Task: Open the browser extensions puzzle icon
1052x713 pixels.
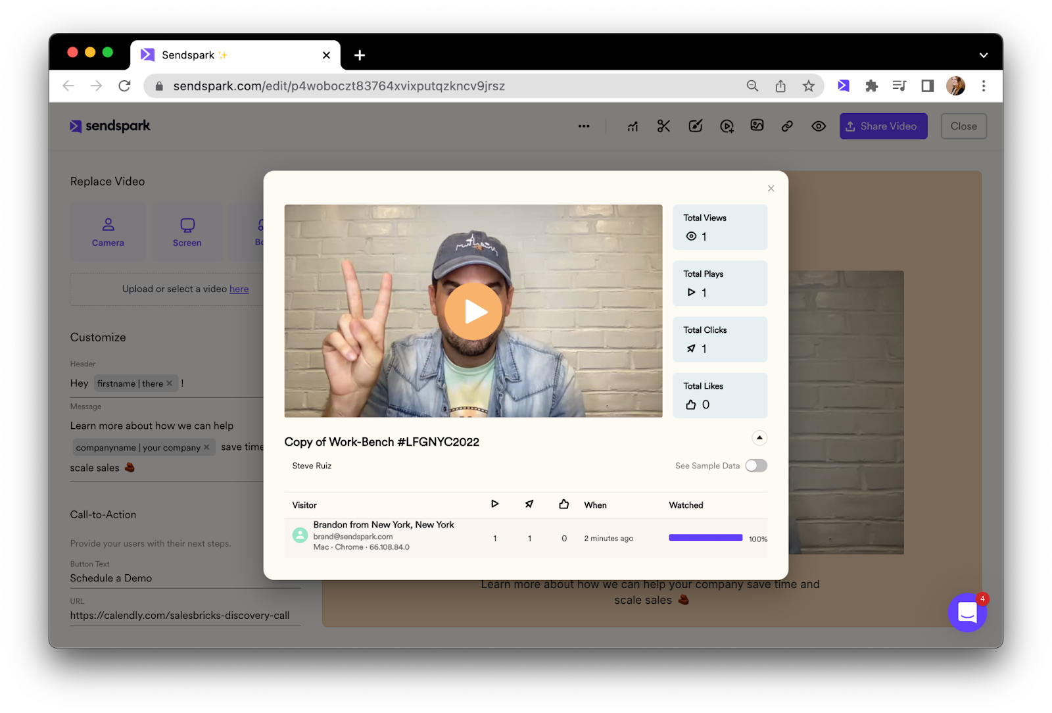Action: (871, 86)
